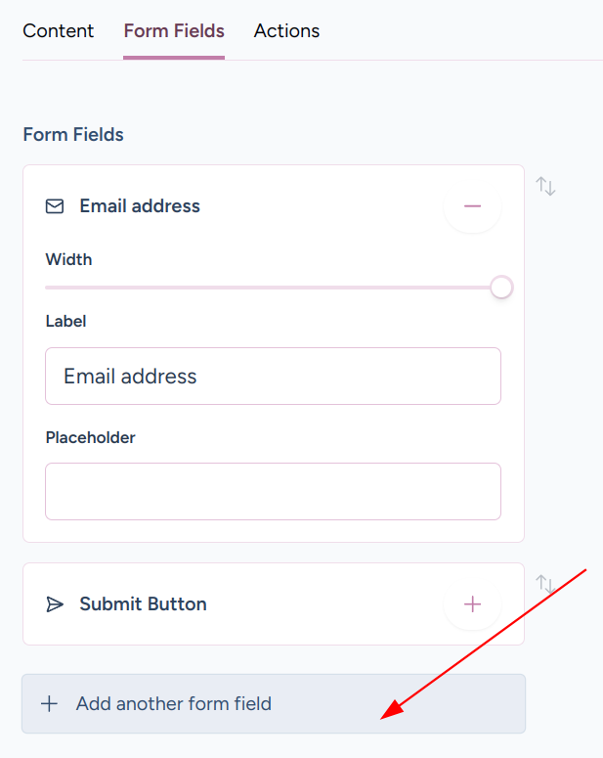Click the reorder arrows beside Submit Button field

point(545,584)
